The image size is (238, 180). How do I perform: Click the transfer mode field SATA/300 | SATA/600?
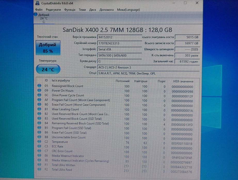(x=120, y=55)
